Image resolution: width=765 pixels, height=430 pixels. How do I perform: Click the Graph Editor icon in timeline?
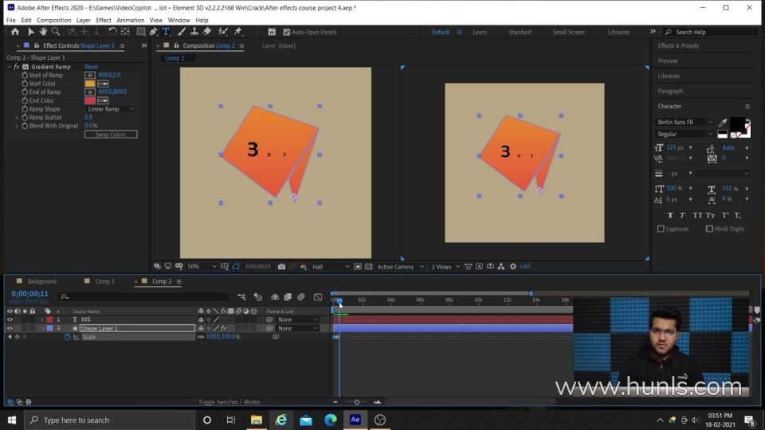[x=318, y=297]
